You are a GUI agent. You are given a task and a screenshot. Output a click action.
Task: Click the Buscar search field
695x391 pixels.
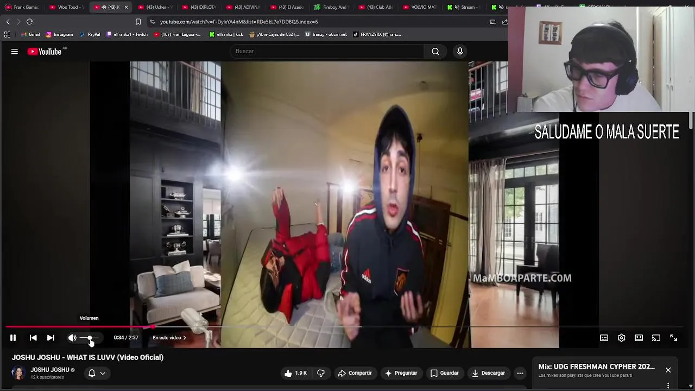(x=327, y=51)
